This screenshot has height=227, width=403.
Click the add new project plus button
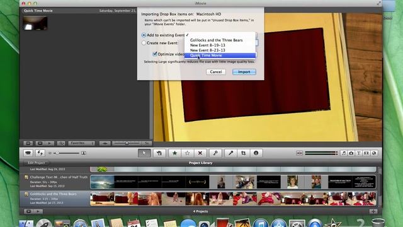tap(373, 212)
